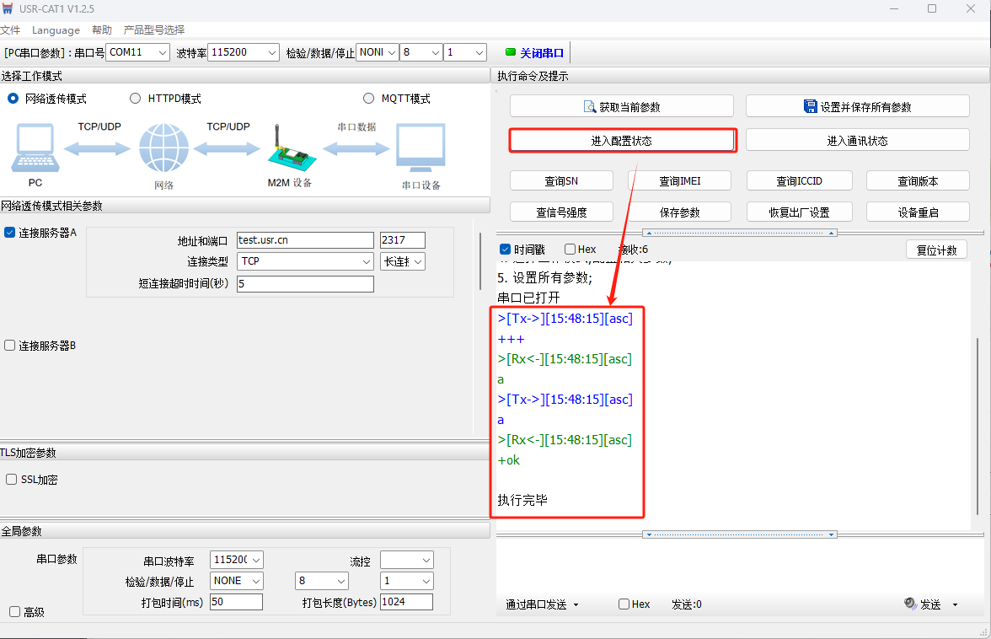Select the HTTPD模式 radio button

pyautogui.click(x=136, y=99)
